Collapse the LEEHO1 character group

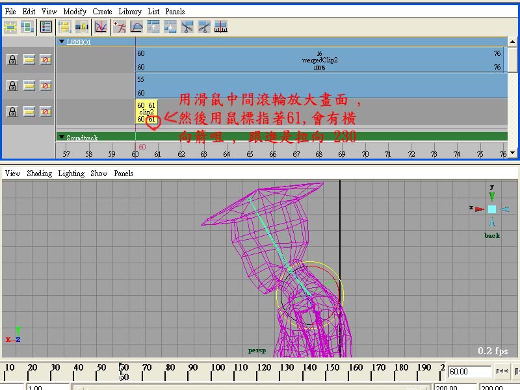click(x=62, y=42)
